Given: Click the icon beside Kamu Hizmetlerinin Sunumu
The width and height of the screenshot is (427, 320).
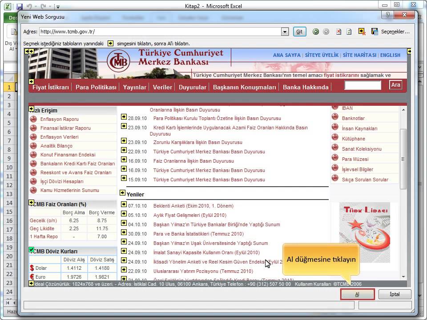Looking at the screenshot, I should click(33, 190).
